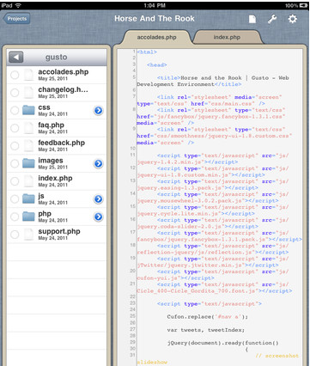Click the css folder icon

[x=28, y=110]
